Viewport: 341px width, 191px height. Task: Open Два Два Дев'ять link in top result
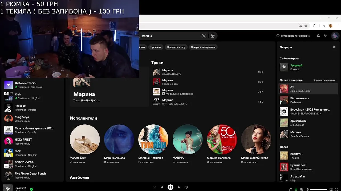90,101
